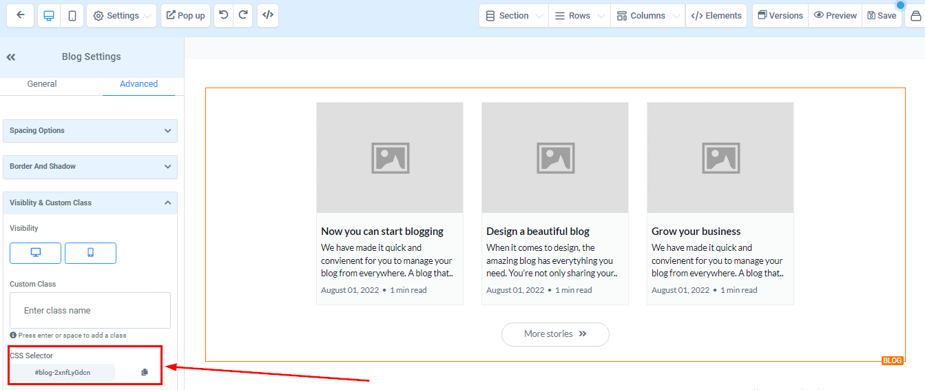
Task: Expand the Columns dropdown arrow
Action: (x=676, y=15)
